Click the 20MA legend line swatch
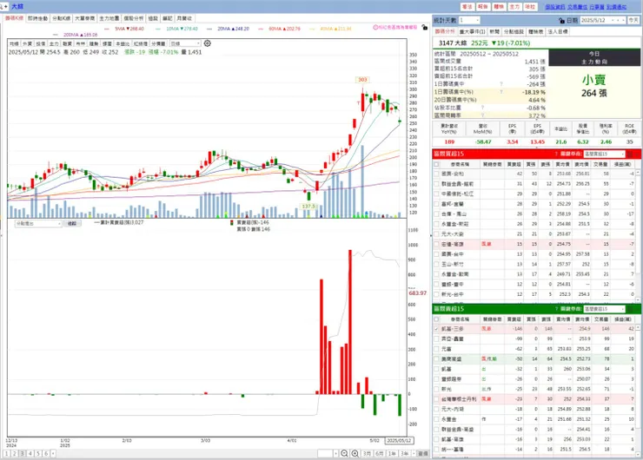 pyautogui.click(x=209, y=30)
